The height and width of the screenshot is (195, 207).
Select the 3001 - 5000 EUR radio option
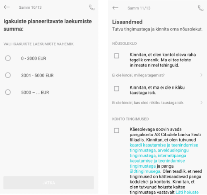(x=8, y=75)
